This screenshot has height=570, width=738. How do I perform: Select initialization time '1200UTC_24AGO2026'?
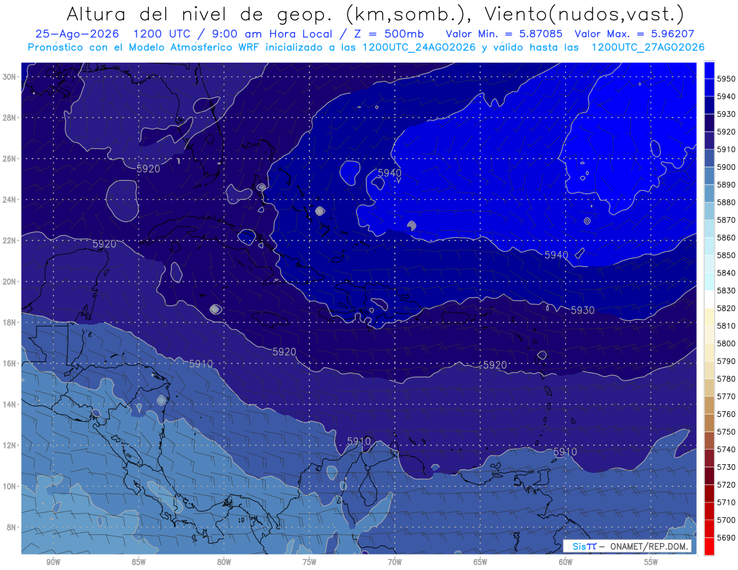click(419, 47)
